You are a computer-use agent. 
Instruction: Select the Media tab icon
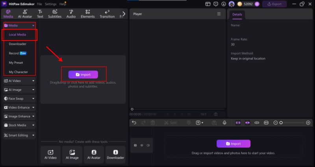[x=8, y=14]
